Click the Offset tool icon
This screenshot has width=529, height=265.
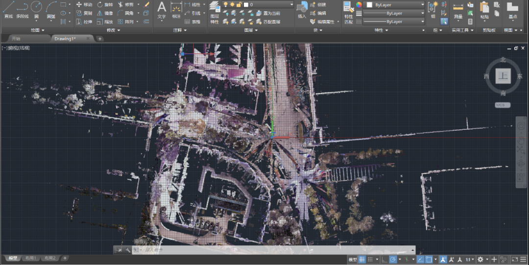click(146, 22)
